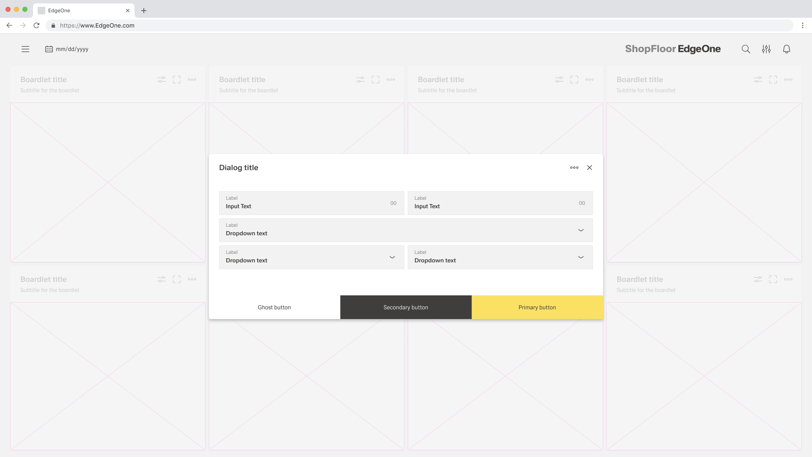Click the Ghost button
Image resolution: width=812 pixels, height=457 pixels.
274,307
